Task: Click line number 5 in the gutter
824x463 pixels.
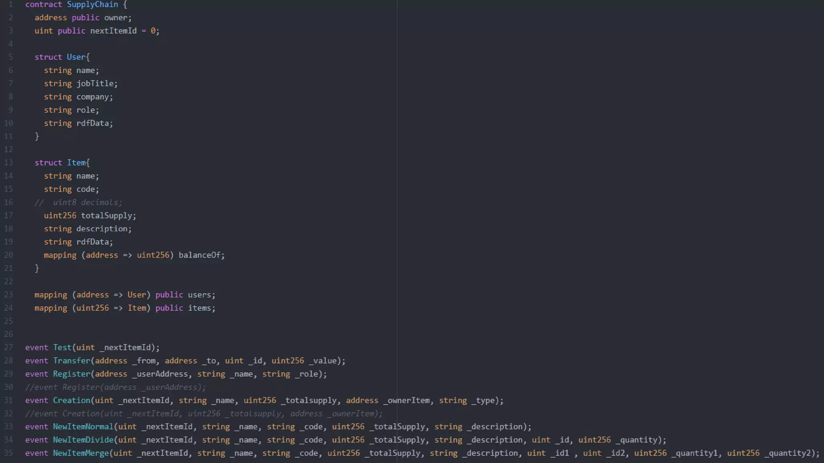Action: point(10,57)
